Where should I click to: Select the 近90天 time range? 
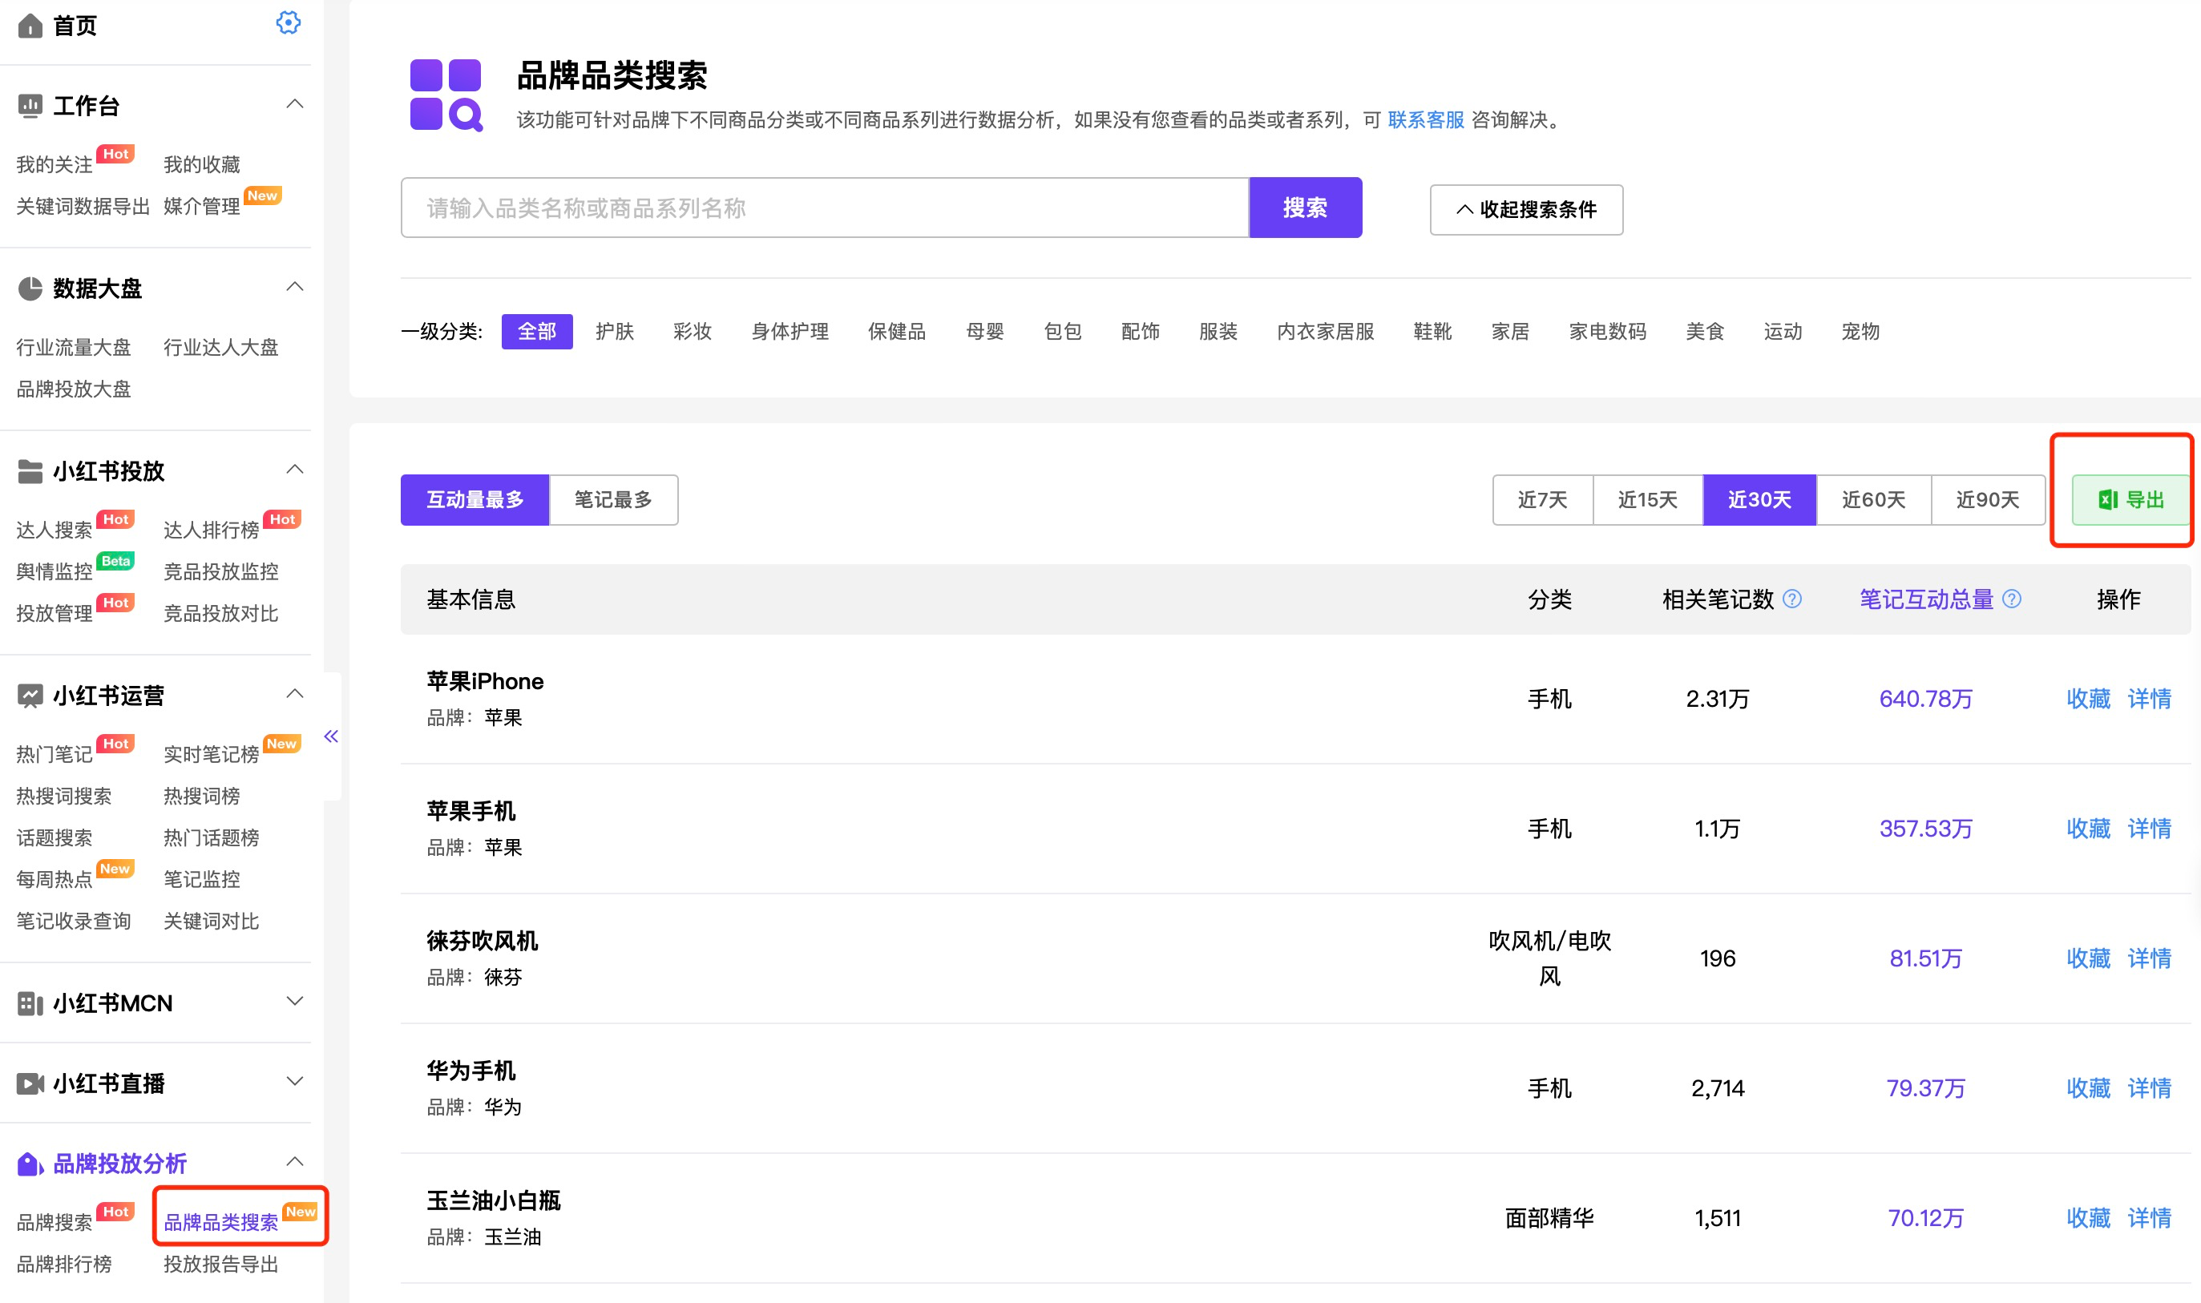1988,499
